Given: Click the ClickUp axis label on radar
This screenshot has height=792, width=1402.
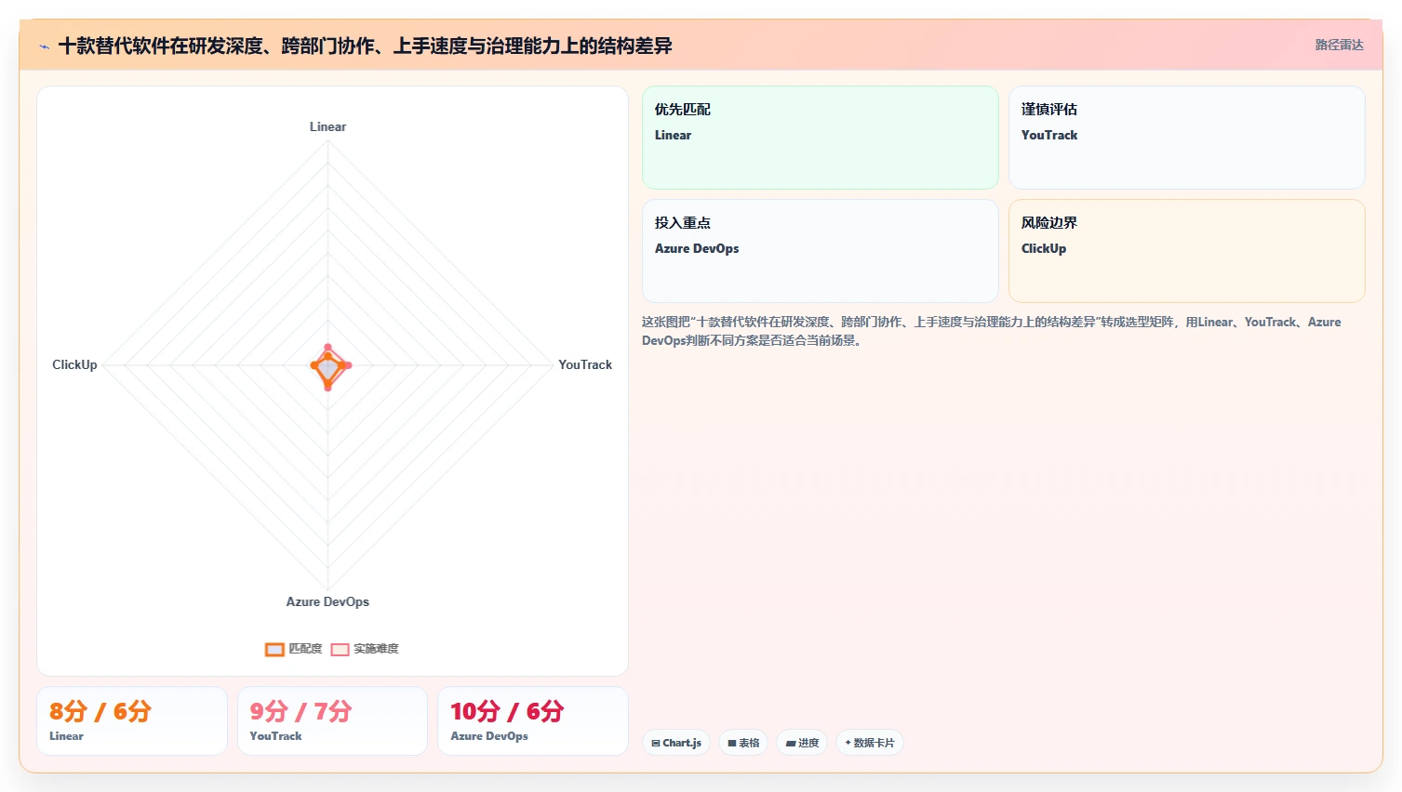Looking at the screenshot, I should click(74, 364).
